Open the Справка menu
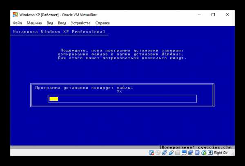The image size is (245, 166). 102,23
